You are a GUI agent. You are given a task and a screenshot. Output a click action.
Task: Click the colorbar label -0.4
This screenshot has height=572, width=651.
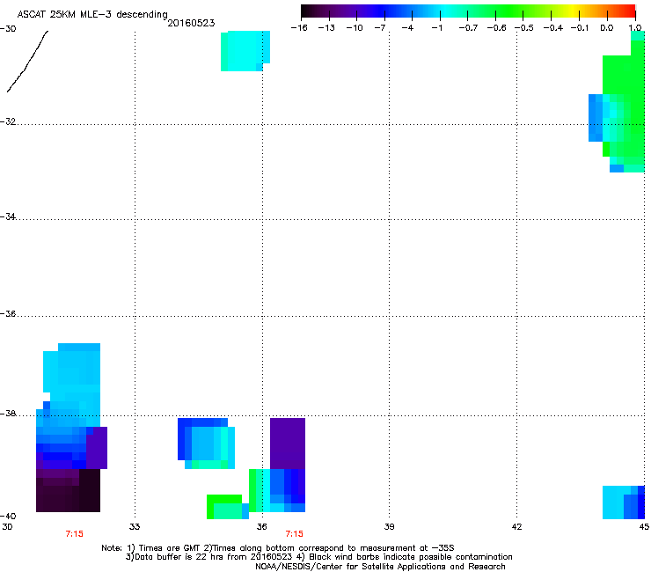[553, 28]
